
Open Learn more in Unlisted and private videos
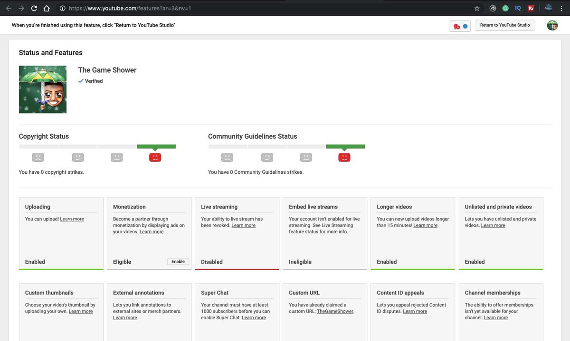pyautogui.click(x=493, y=225)
